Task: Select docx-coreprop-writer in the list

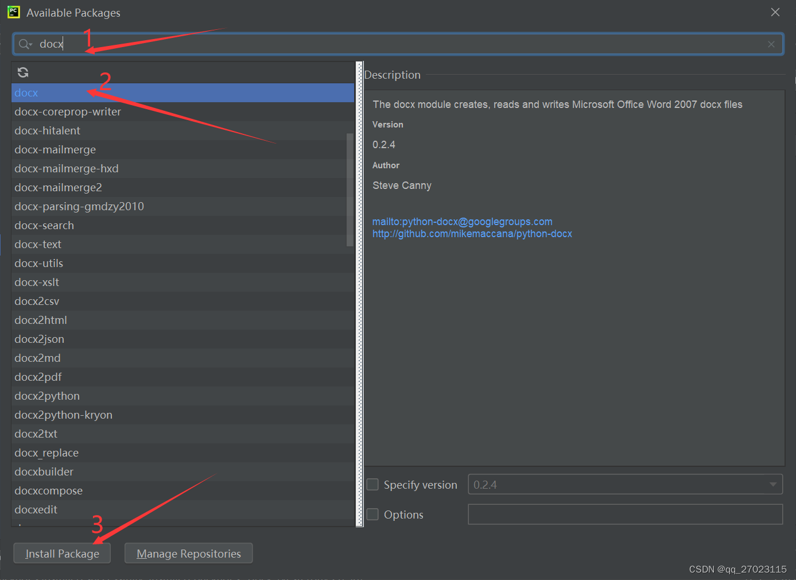Action: [183, 112]
